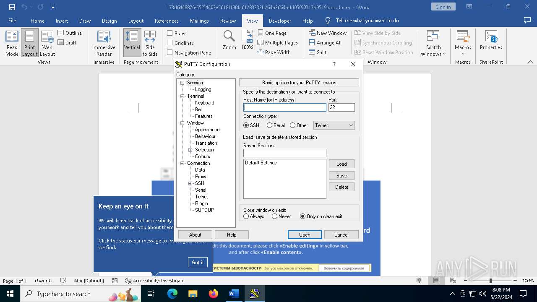Screen dimensions: 537x302
Task: Open the Macros button
Action: tap(463, 43)
